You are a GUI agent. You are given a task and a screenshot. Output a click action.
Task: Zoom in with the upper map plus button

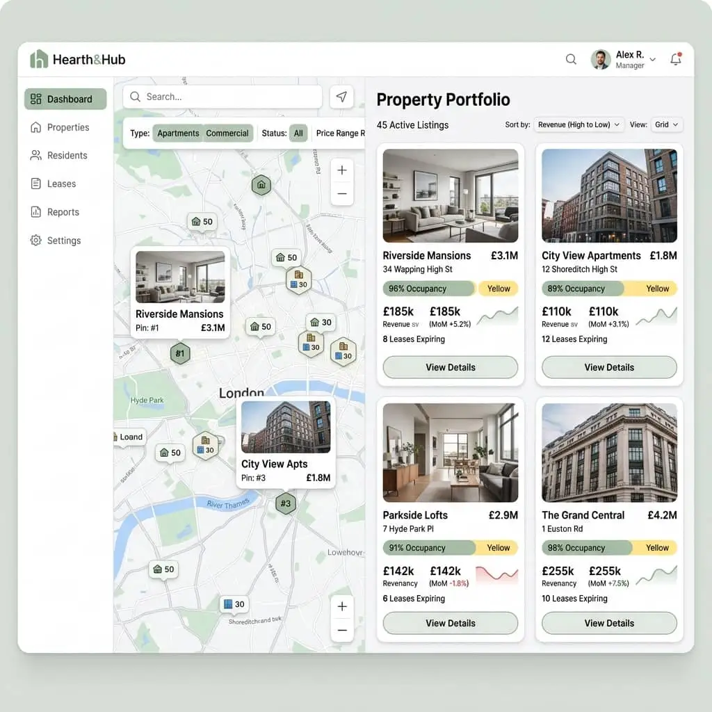(x=342, y=170)
